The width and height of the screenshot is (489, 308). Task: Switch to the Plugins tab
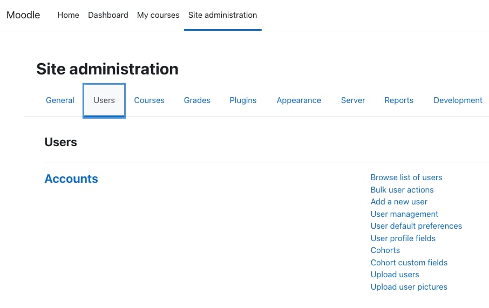coord(243,100)
